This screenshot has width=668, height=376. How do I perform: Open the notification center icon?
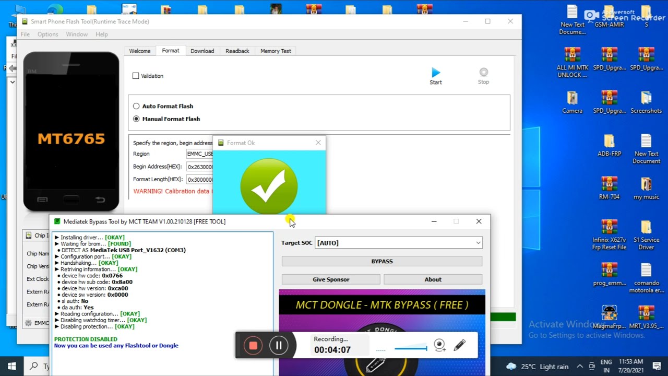(x=655, y=366)
